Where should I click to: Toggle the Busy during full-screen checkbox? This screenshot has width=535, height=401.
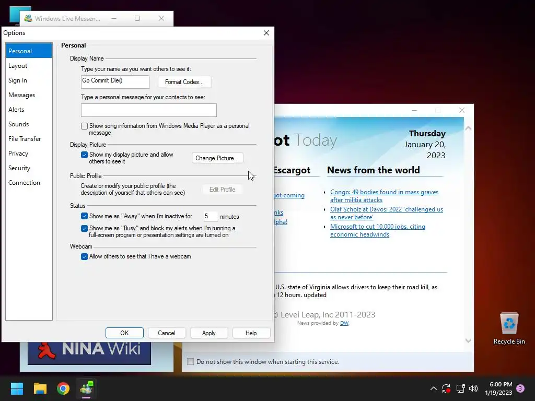point(84,229)
